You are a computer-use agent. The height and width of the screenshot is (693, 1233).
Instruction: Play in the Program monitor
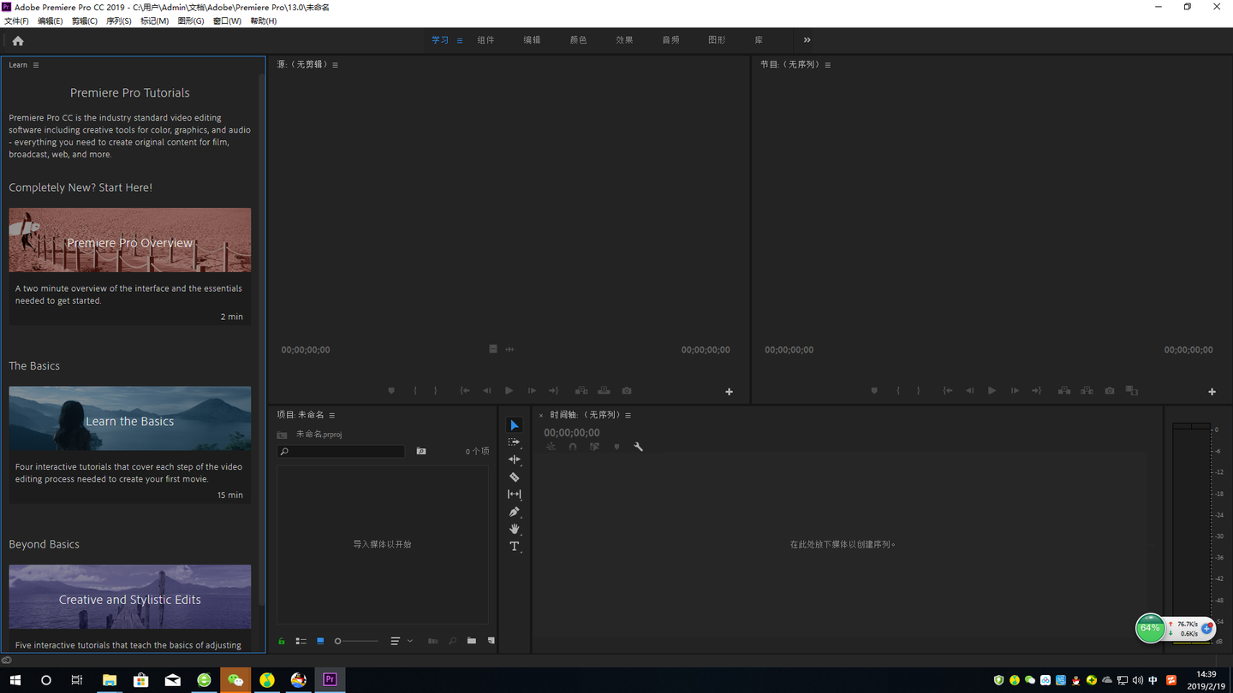(x=992, y=391)
